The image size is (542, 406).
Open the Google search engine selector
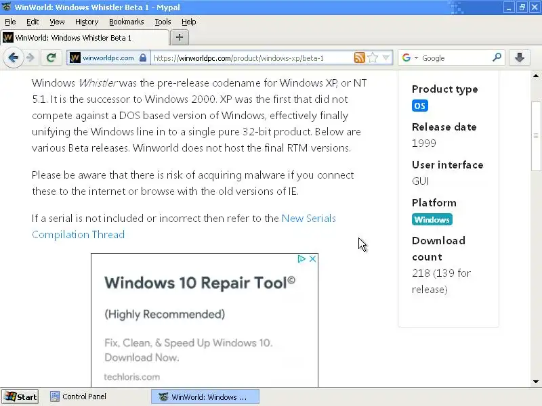coord(410,58)
